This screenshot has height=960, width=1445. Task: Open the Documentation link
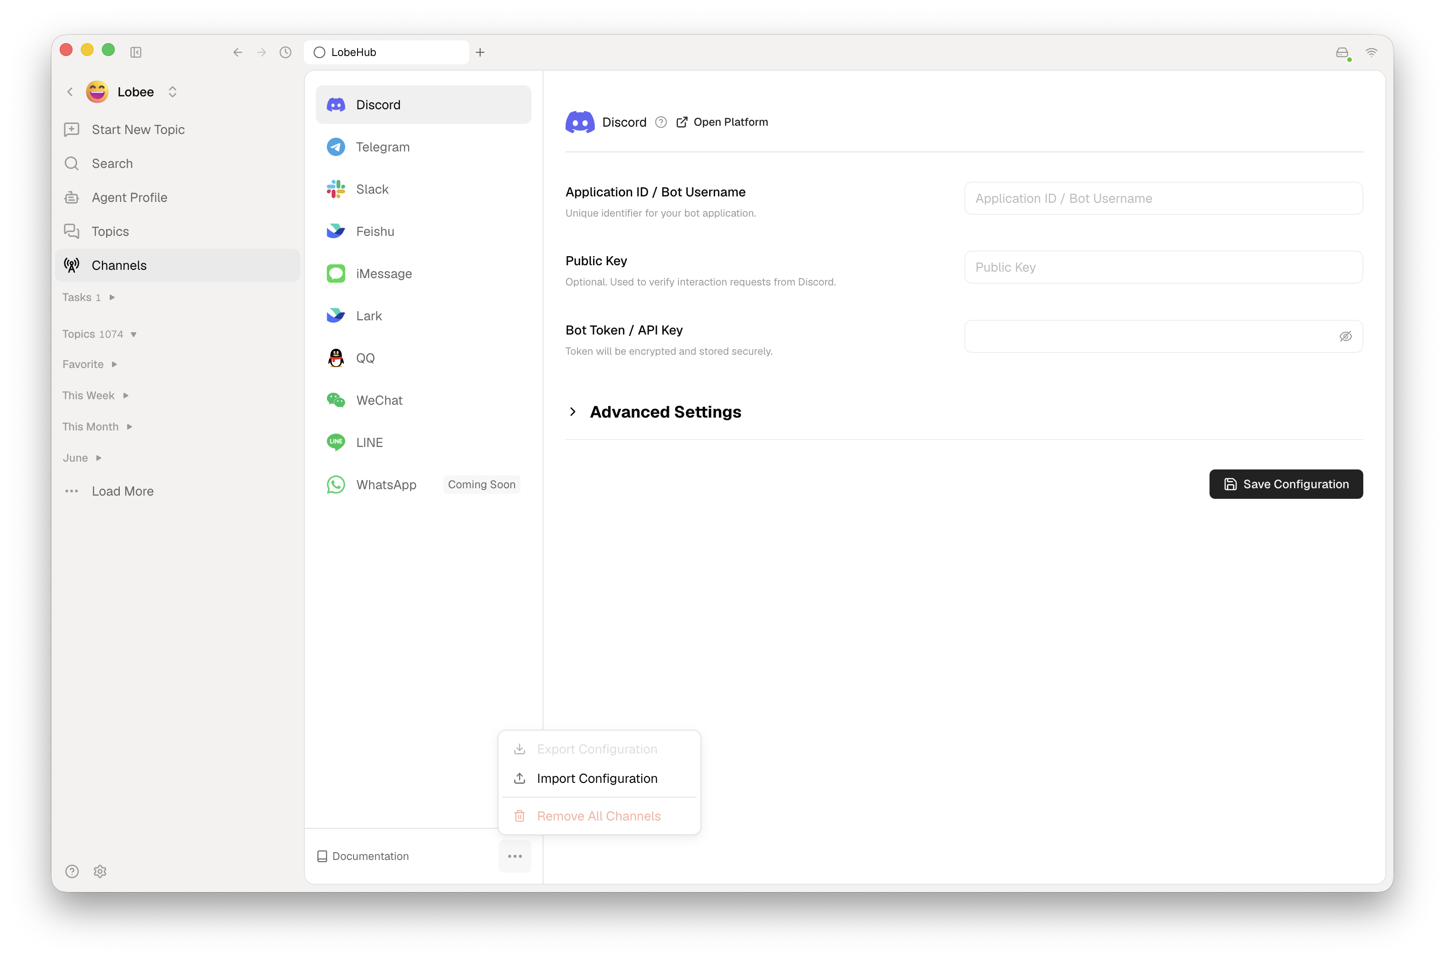coord(363,856)
